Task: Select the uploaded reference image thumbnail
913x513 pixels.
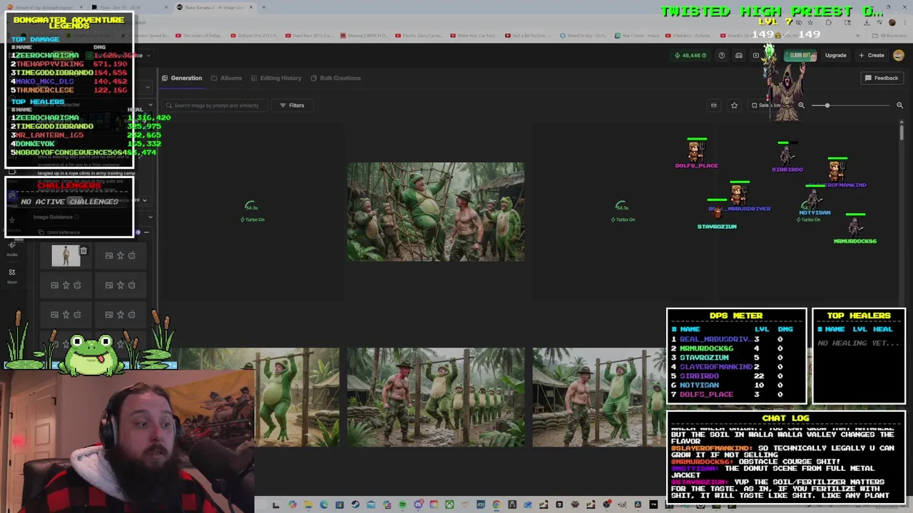Action: click(66, 255)
